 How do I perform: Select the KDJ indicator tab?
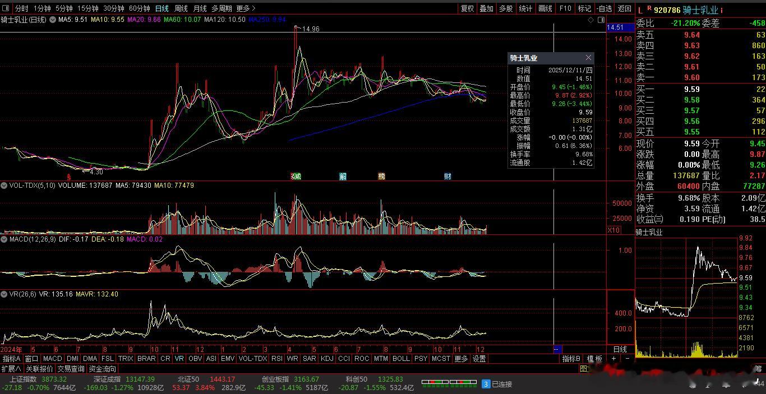pyautogui.click(x=326, y=359)
